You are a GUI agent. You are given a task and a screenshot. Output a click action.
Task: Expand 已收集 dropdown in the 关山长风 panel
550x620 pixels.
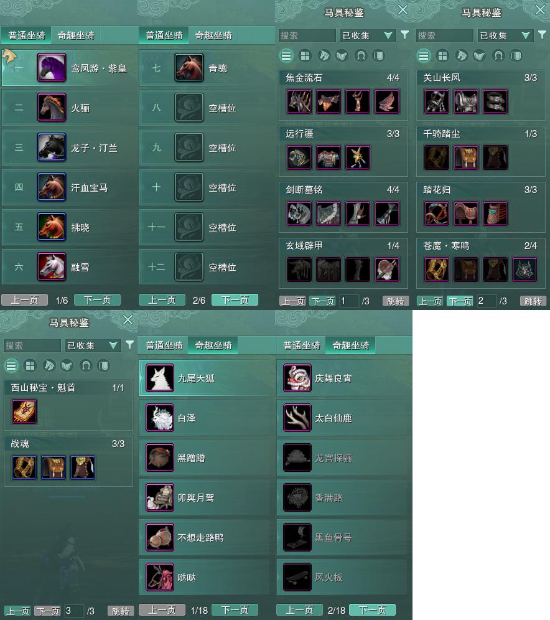tap(505, 35)
